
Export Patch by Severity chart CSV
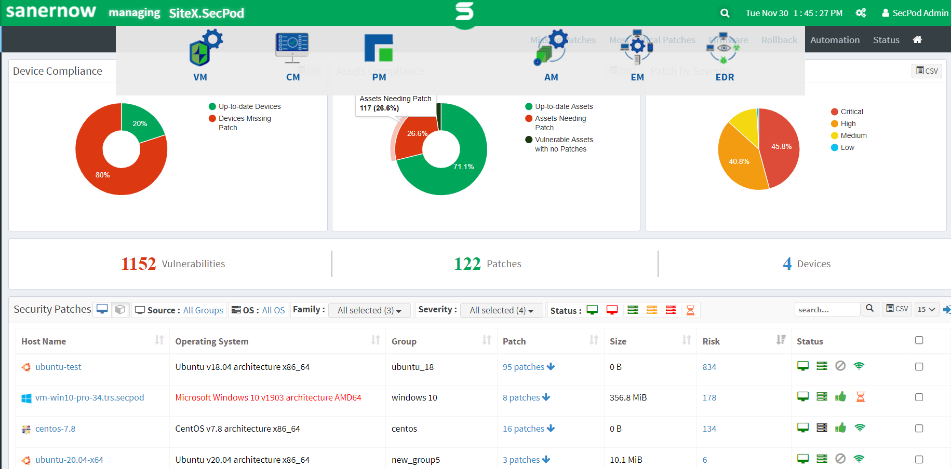point(927,71)
